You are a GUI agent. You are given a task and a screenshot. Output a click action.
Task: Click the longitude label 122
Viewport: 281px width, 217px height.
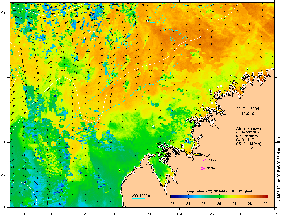point(117,214)
